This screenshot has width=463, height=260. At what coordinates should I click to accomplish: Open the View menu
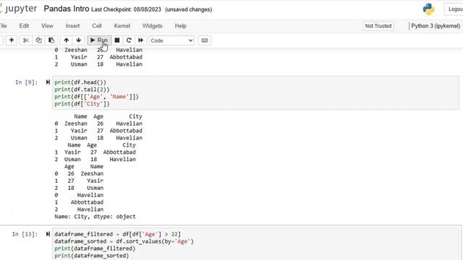point(47,26)
